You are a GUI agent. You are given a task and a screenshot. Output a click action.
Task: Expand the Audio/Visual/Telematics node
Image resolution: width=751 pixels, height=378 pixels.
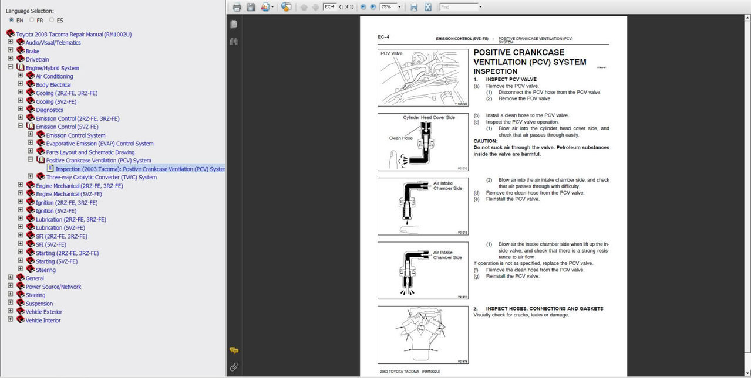tap(10, 42)
